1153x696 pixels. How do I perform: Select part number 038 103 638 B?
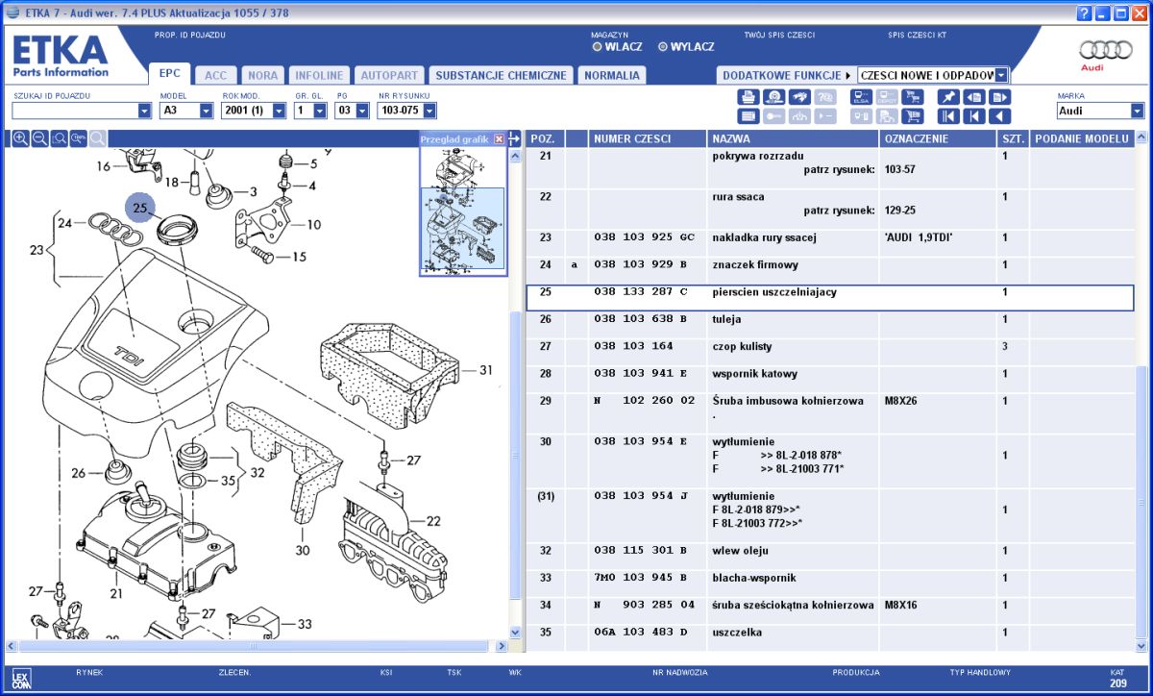pyautogui.click(x=640, y=319)
